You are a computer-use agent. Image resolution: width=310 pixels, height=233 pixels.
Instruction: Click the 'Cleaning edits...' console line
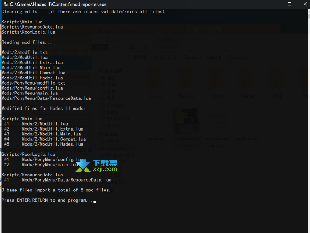tap(83, 12)
